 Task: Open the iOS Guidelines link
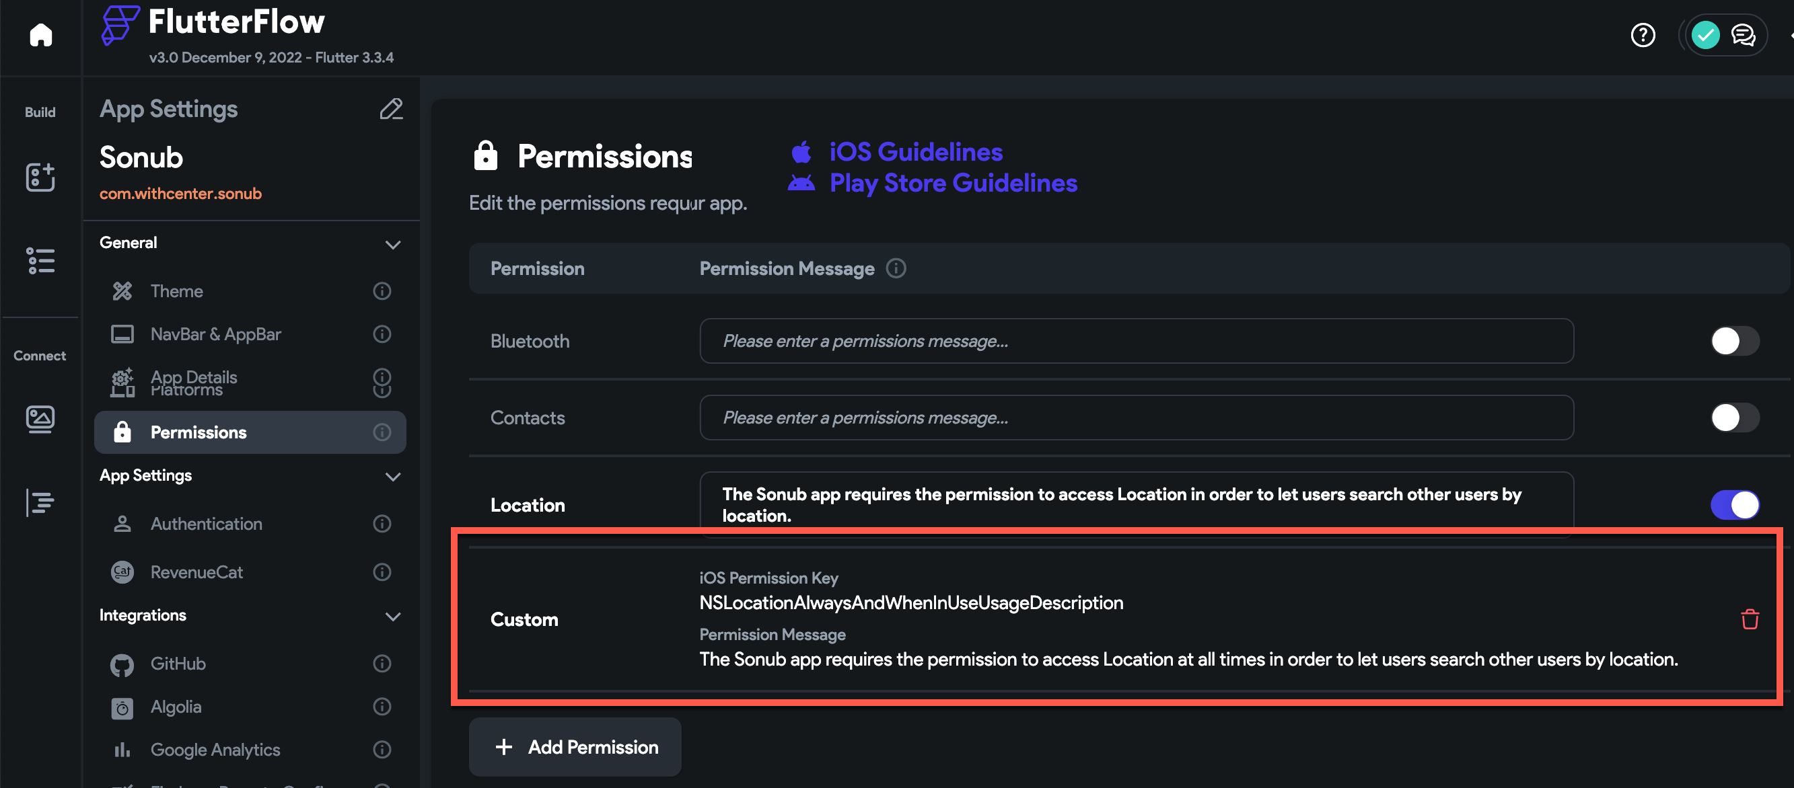[x=915, y=151]
